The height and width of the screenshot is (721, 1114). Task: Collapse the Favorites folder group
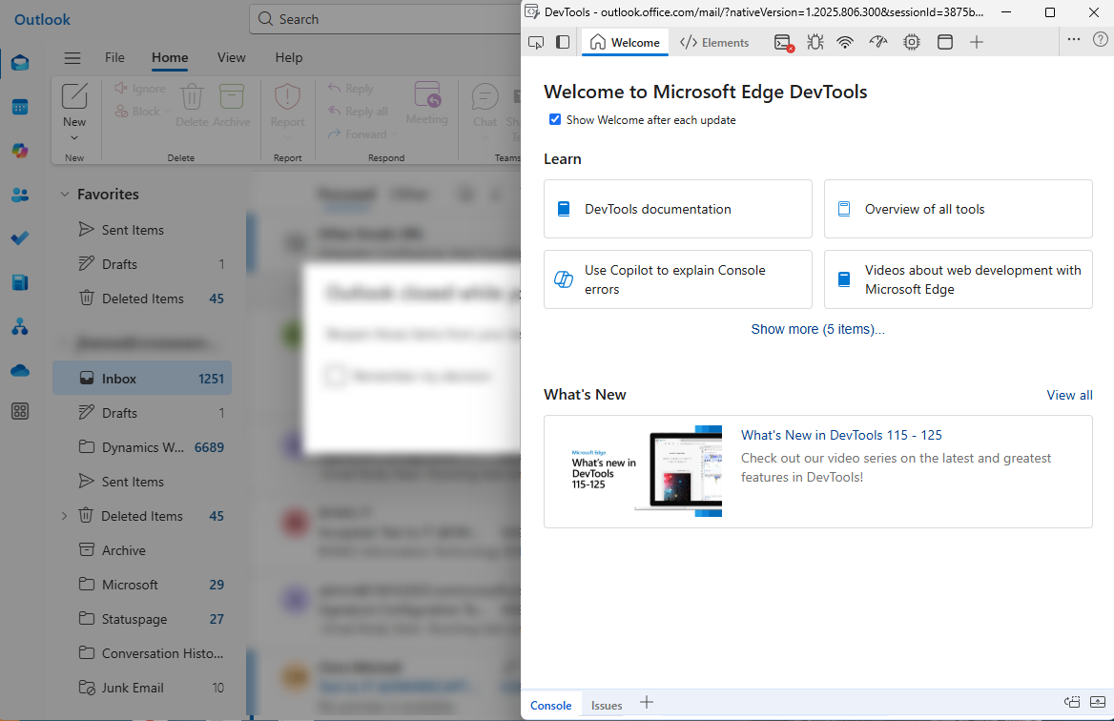click(65, 195)
